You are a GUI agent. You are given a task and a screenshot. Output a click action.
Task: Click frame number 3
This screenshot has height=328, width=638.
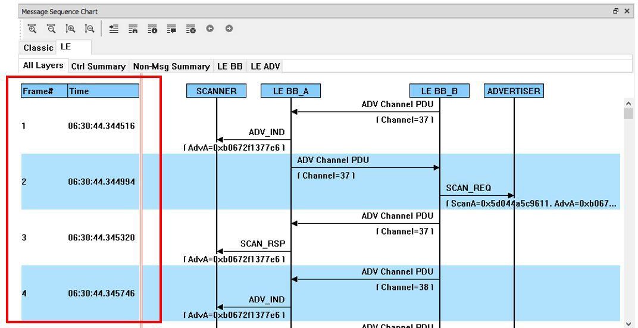(x=24, y=238)
